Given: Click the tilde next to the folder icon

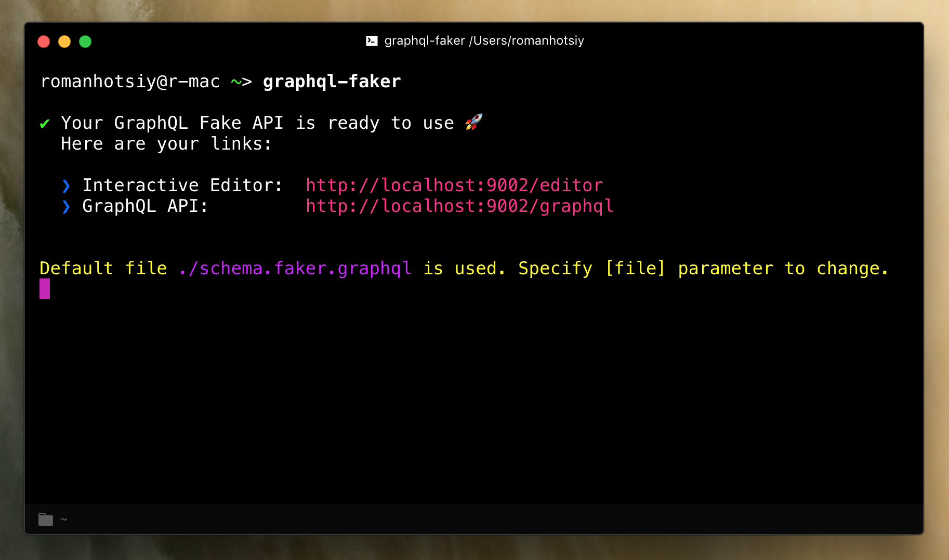Looking at the screenshot, I should (x=64, y=519).
